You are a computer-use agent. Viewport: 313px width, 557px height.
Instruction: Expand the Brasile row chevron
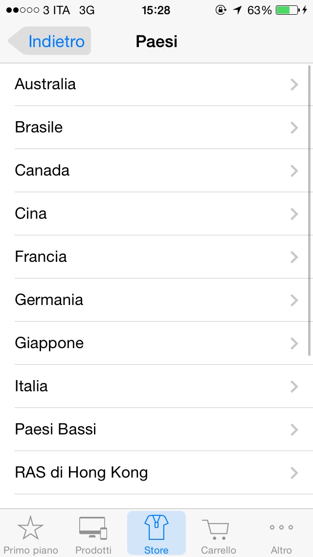pyautogui.click(x=294, y=128)
